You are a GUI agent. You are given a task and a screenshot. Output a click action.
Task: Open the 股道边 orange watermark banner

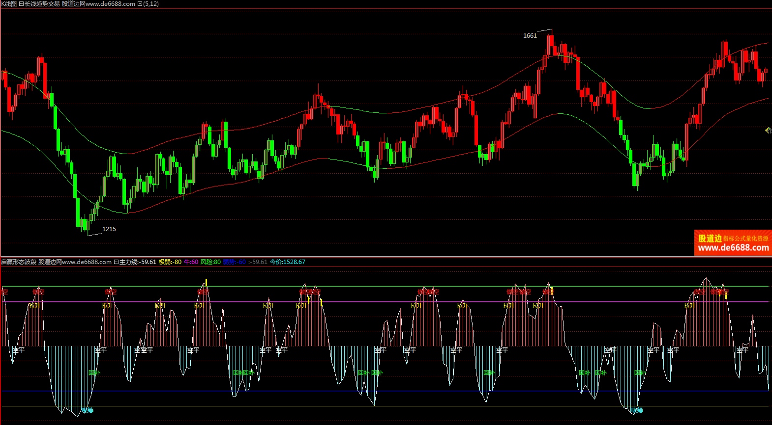pyautogui.click(x=733, y=243)
